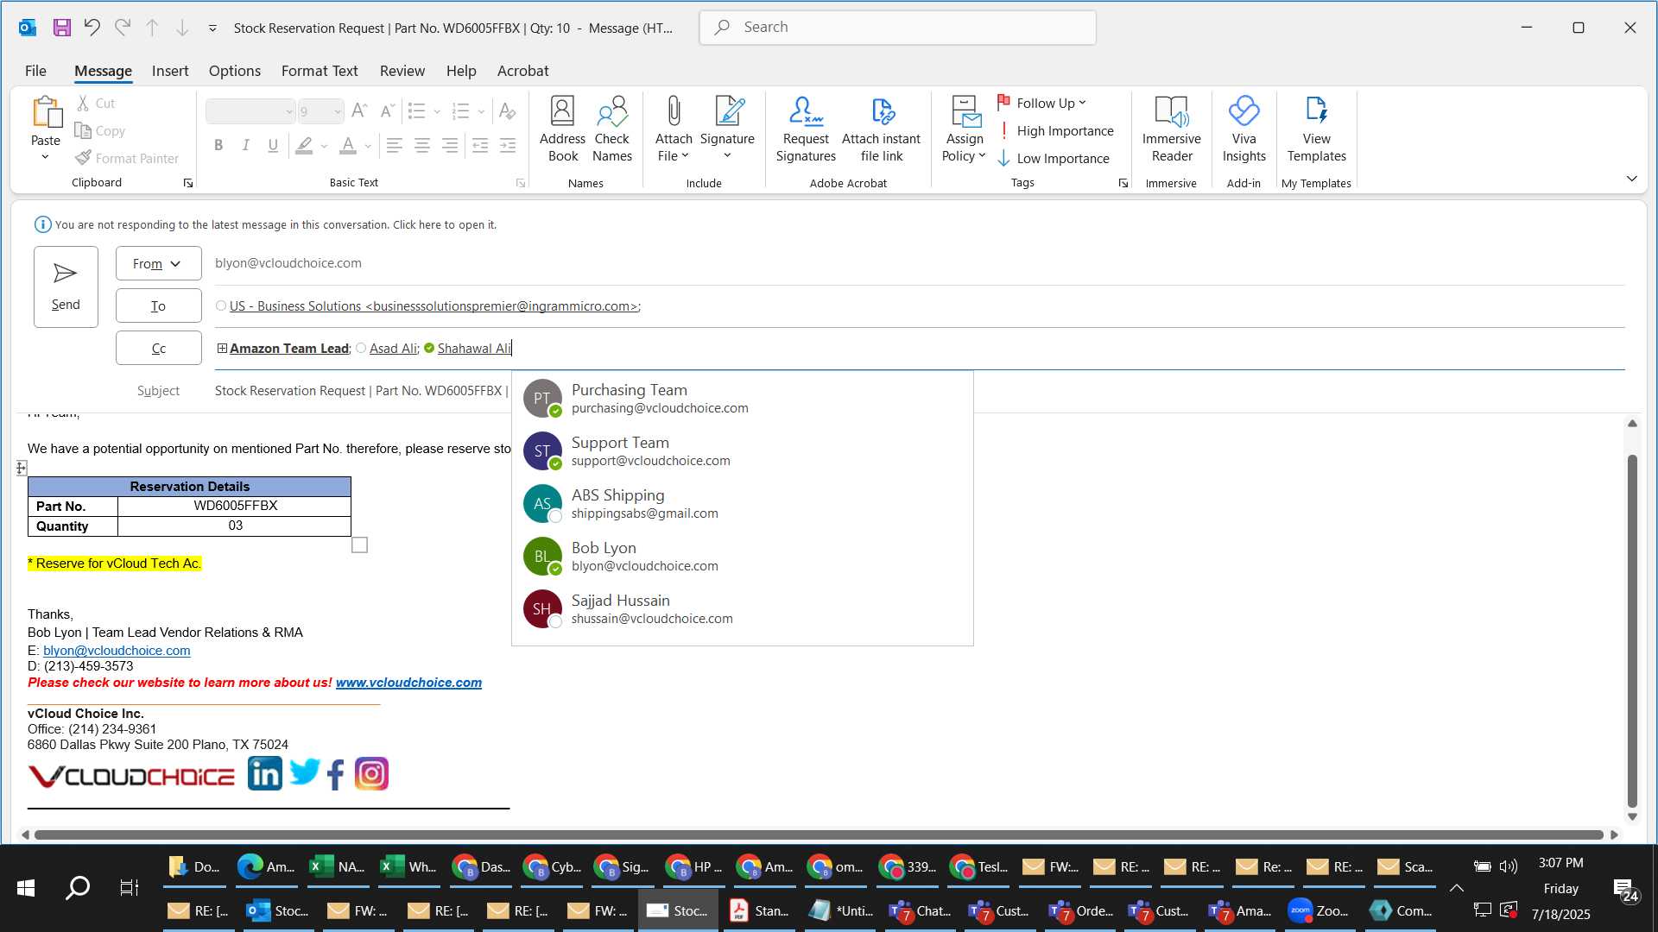Screen dimensions: 1658x932
Task: Click the Cc button
Action: [159, 349]
